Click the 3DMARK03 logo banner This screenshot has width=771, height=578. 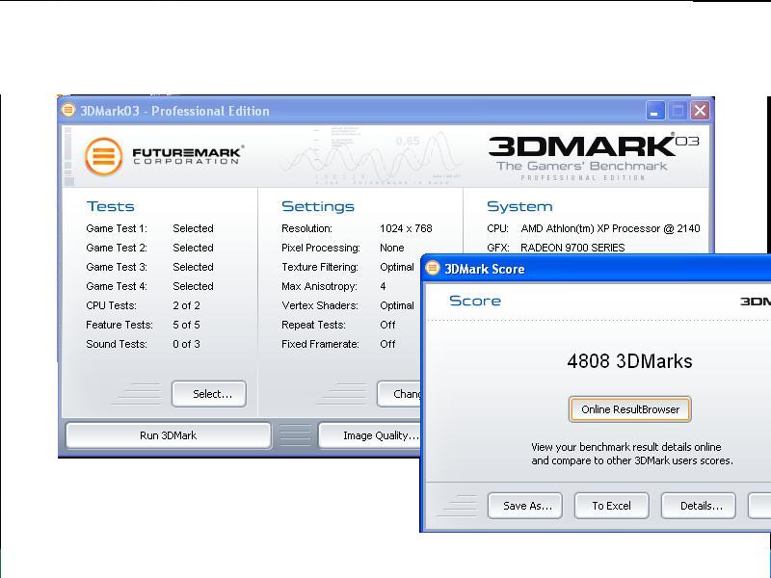(x=594, y=156)
